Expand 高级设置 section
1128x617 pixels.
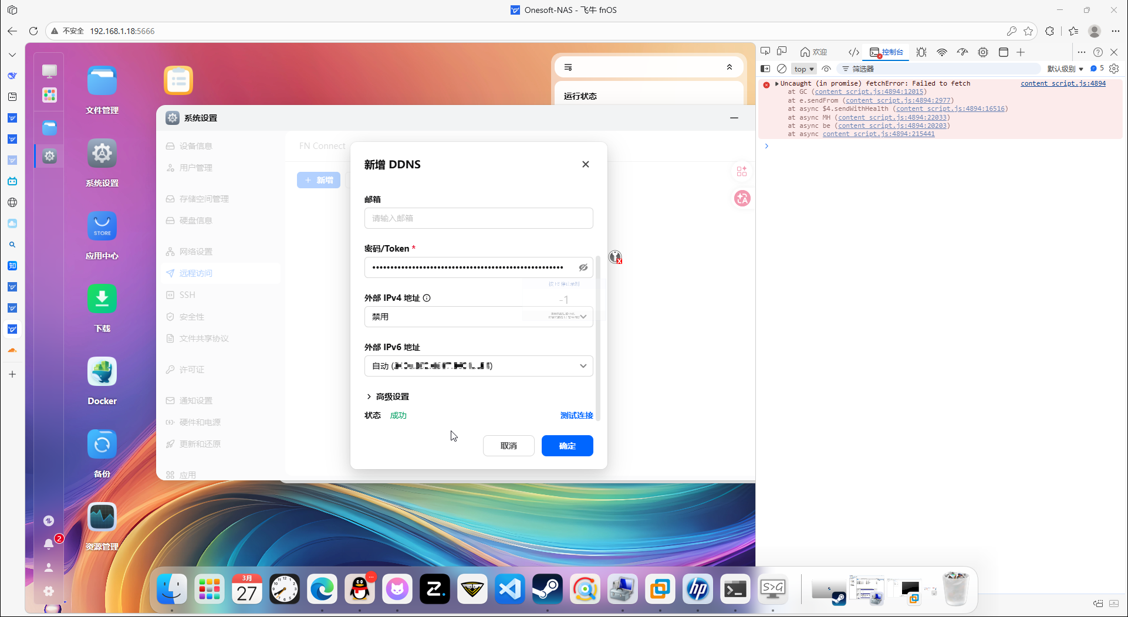[x=388, y=396]
